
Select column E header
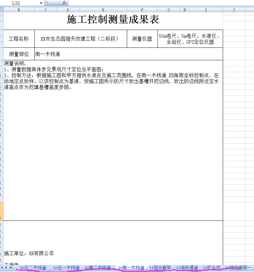(x=103, y=10)
